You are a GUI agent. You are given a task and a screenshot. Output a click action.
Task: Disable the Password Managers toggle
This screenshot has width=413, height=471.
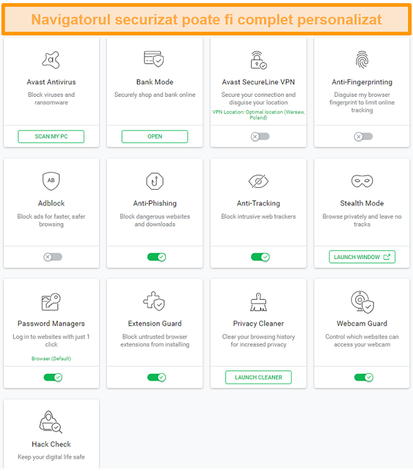pos(53,377)
